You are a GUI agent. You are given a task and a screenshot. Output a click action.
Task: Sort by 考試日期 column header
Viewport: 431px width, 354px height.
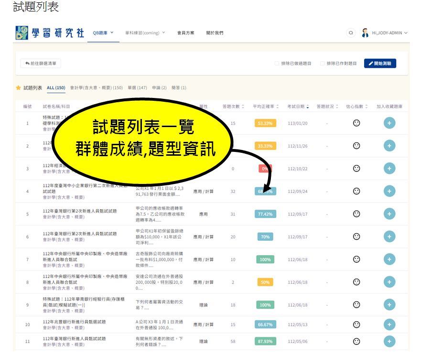[x=298, y=107]
